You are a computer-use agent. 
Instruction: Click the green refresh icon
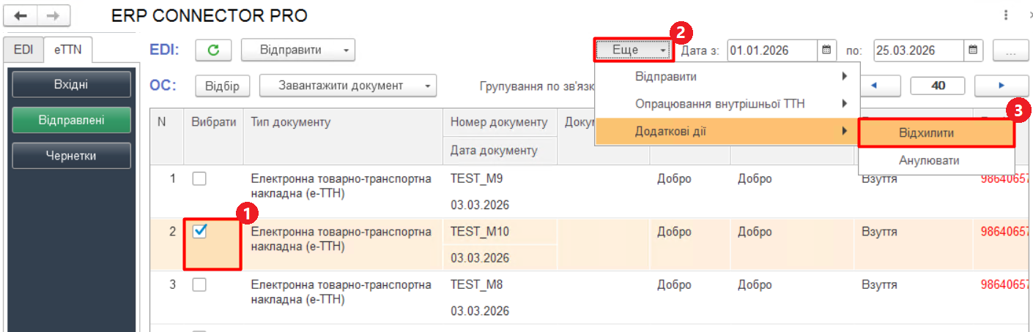tap(214, 50)
